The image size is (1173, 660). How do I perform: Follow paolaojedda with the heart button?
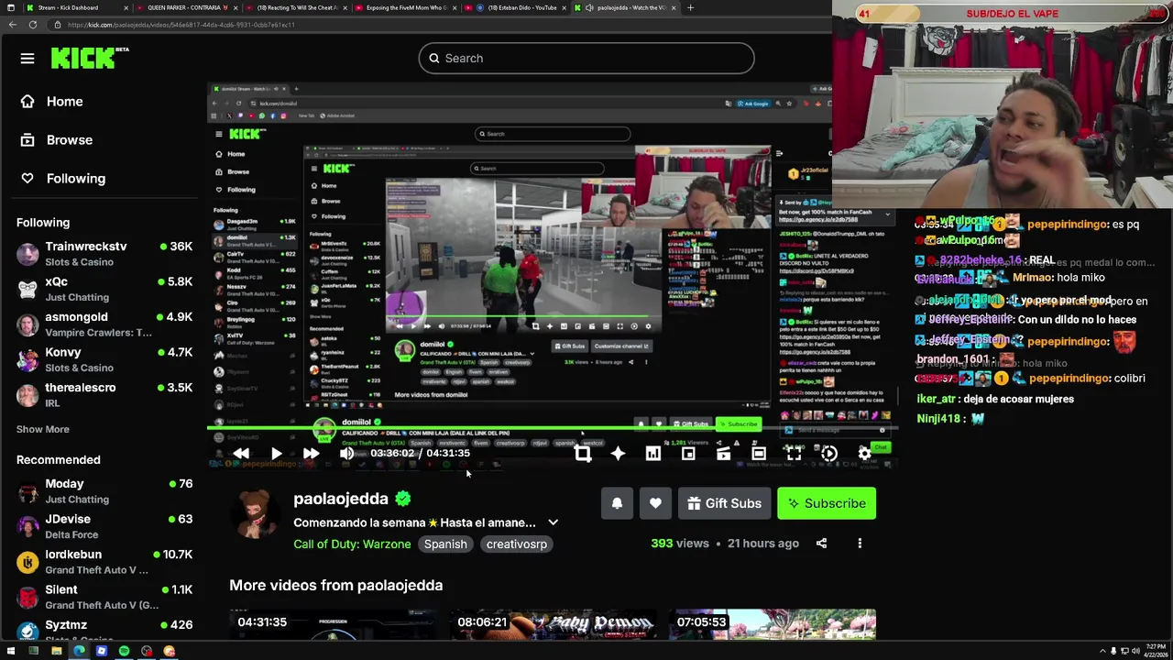click(x=655, y=503)
